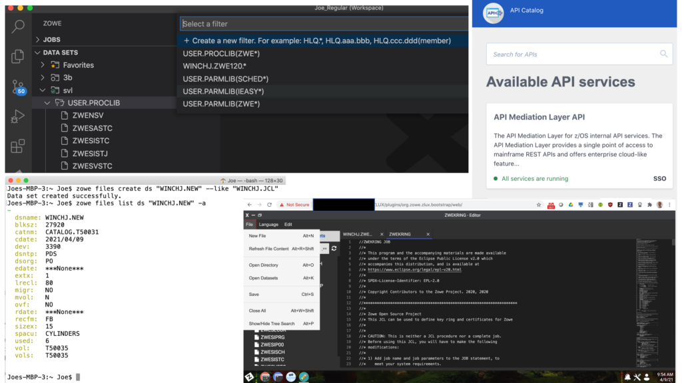Open the pencil Editor icon in Zowe taskbar
Image resolution: width=682 pixels, height=383 pixels.
click(x=304, y=377)
